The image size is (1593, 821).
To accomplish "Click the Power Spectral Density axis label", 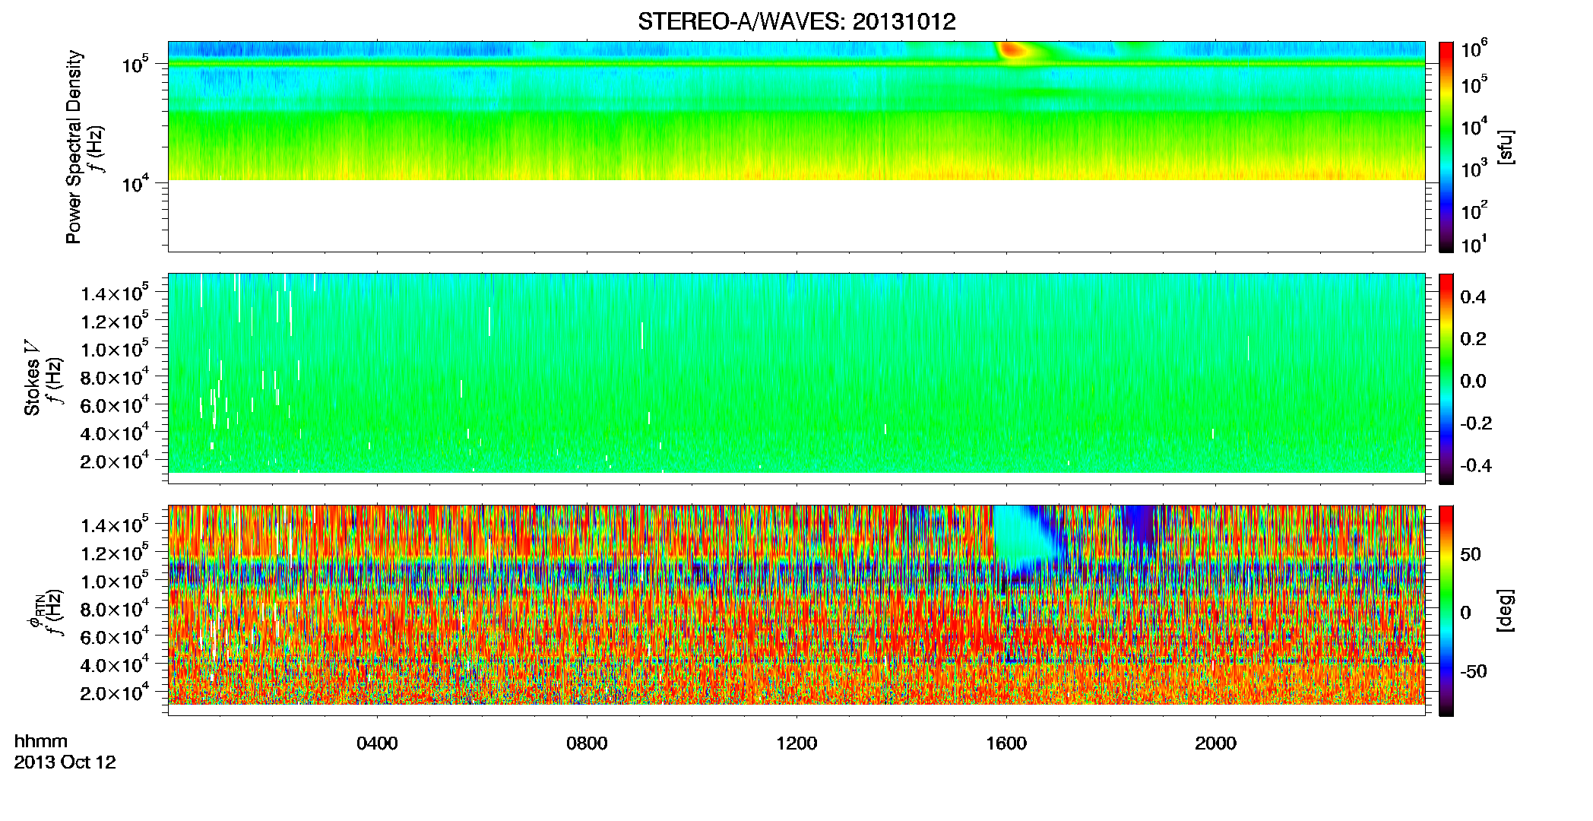I will pos(73,147).
